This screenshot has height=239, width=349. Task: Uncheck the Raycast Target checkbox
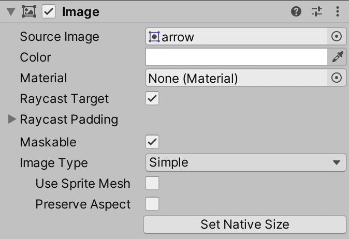[152, 98]
